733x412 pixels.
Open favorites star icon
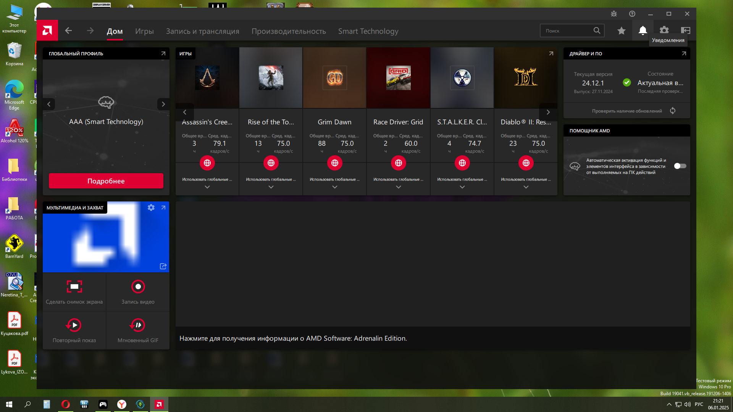tap(622, 31)
